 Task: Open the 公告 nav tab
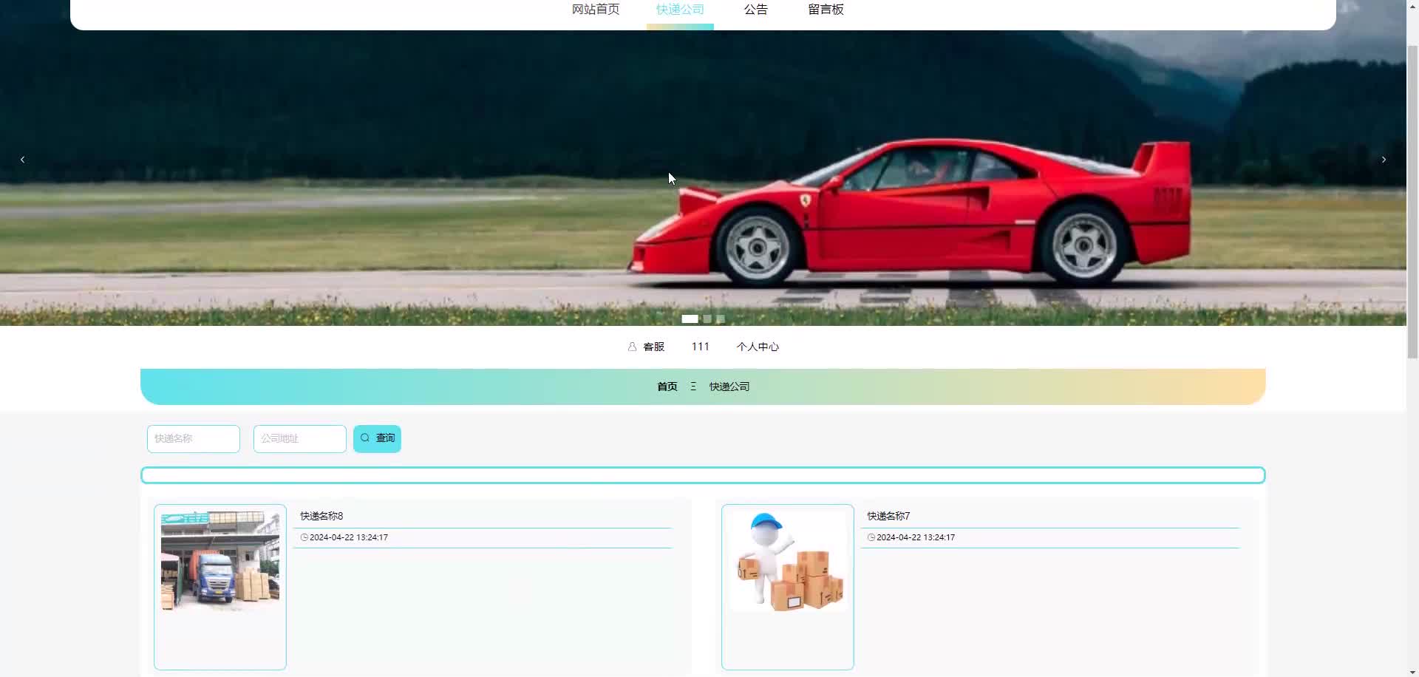coord(755,10)
